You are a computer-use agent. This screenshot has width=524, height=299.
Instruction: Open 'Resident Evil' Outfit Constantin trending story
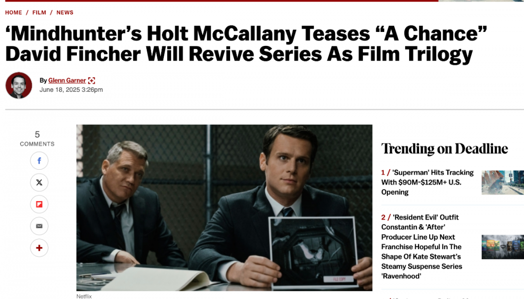click(422, 247)
